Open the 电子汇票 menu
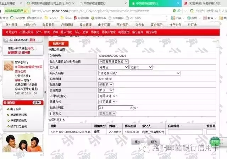Image resolution: width=227 pixels, height=159 pixels. pyautogui.click(x=104, y=25)
